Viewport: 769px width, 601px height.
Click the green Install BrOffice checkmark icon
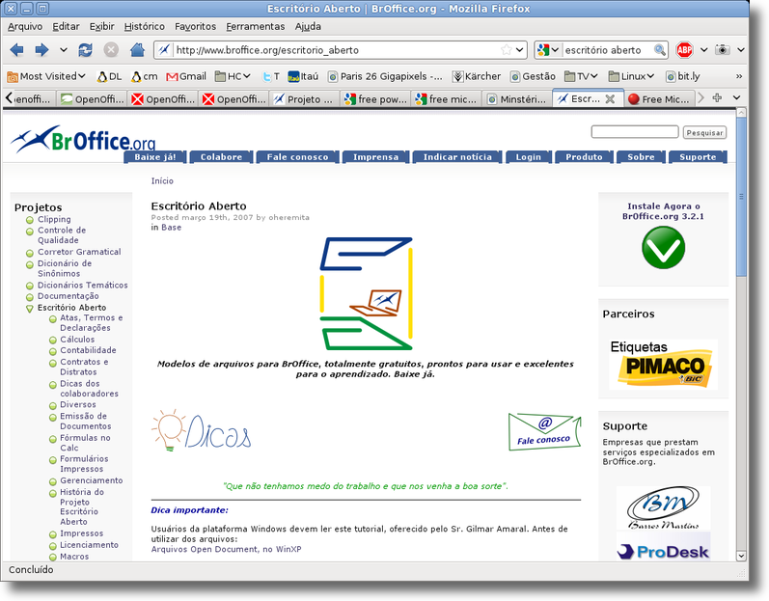pyautogui.click(x=663, y=247)
